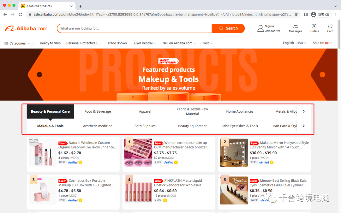
Task: Open the Ready to Ship link
Action: tap(50, 43)
